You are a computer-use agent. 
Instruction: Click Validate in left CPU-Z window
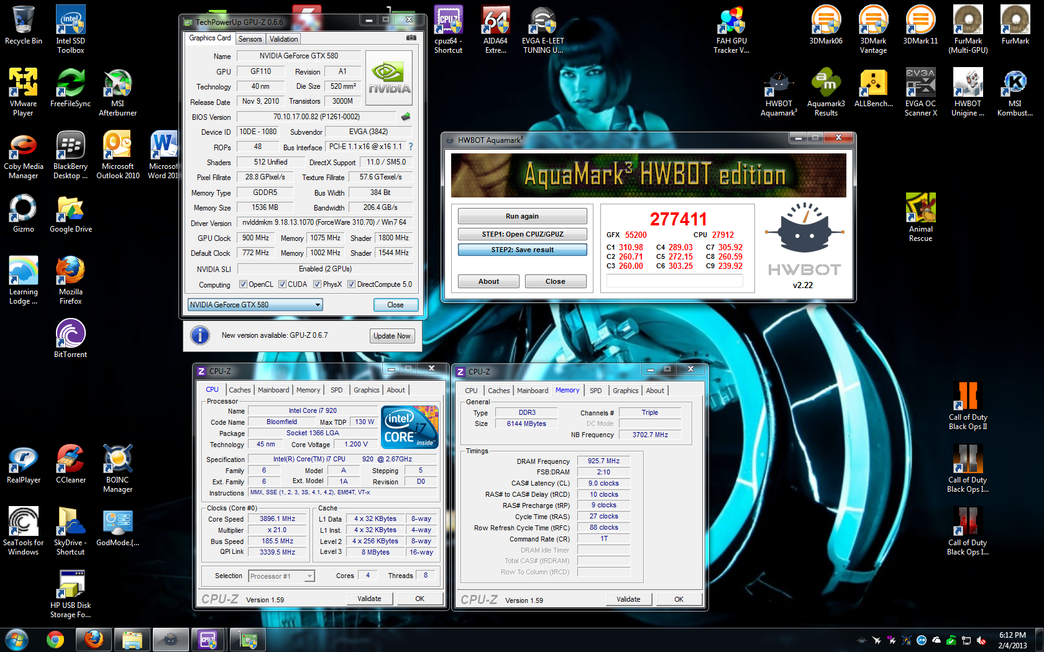370,599
